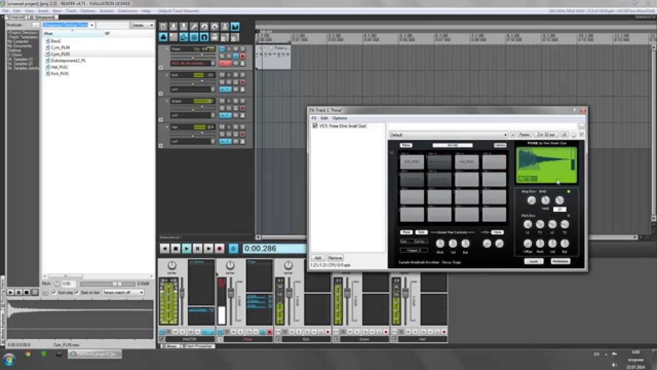The image size is (657, 370).
Task: Open the Tempo match off dropdown
Action: point(123,292)
